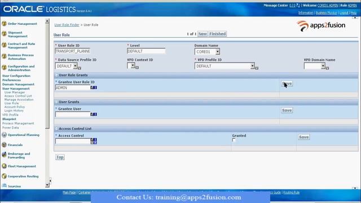Click the User Role ID input field
This screenshot has height=203, width=361.
point(73,51)
